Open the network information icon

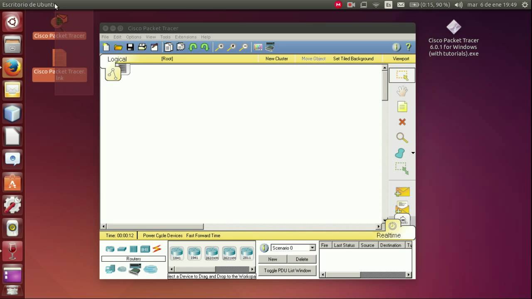point(396,47)
